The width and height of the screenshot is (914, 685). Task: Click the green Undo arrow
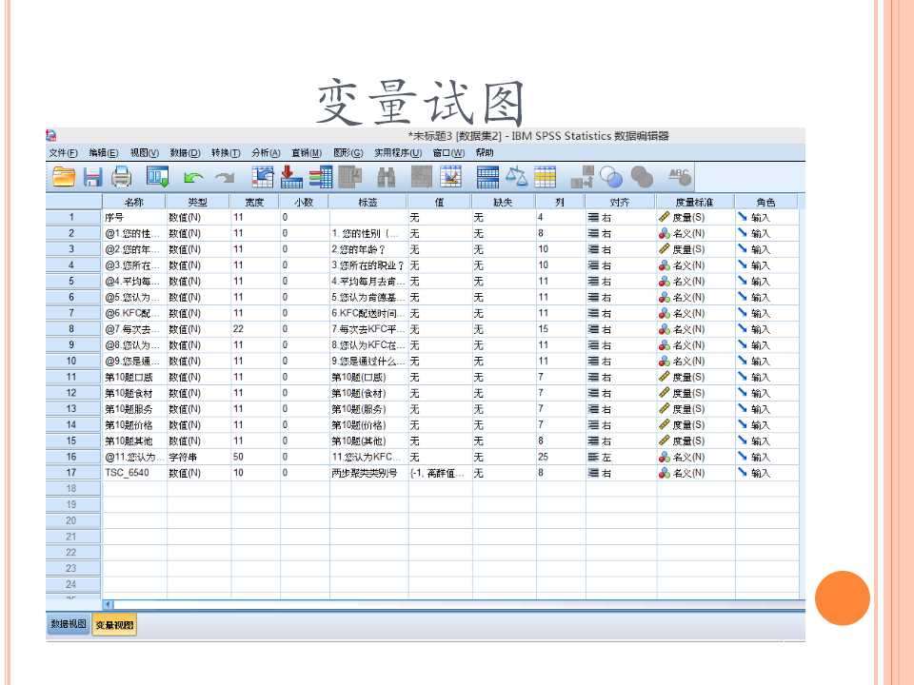[193, 178]
